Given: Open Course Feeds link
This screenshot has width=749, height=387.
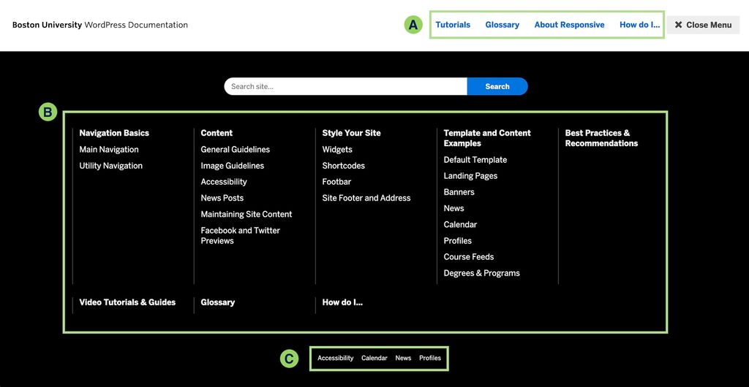Looking at the screenshot, I should (469, 257).
